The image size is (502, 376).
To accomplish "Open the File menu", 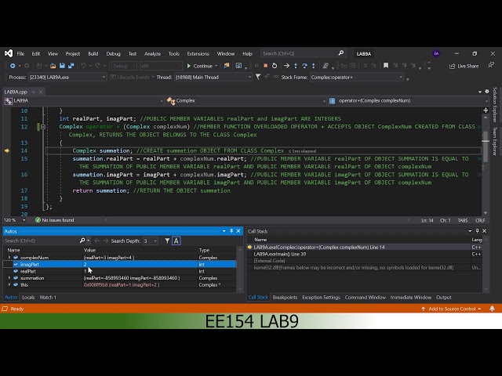I will tap(20, 54).
